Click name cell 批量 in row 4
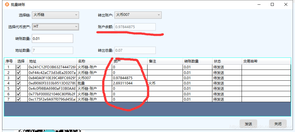Screen dimensions: 295x132 [x=94, y=83]
